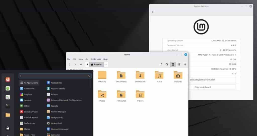
Task: Launch Bluetooth Manager from the application list
Action: (57, 129)
